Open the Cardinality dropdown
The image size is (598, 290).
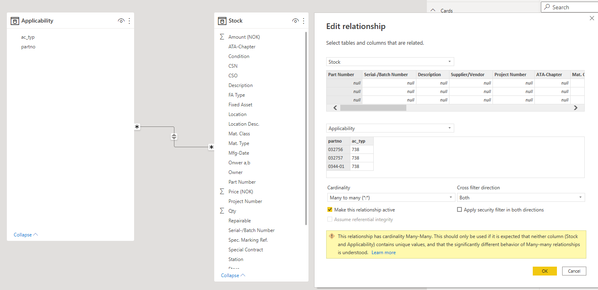coord(391,197)
